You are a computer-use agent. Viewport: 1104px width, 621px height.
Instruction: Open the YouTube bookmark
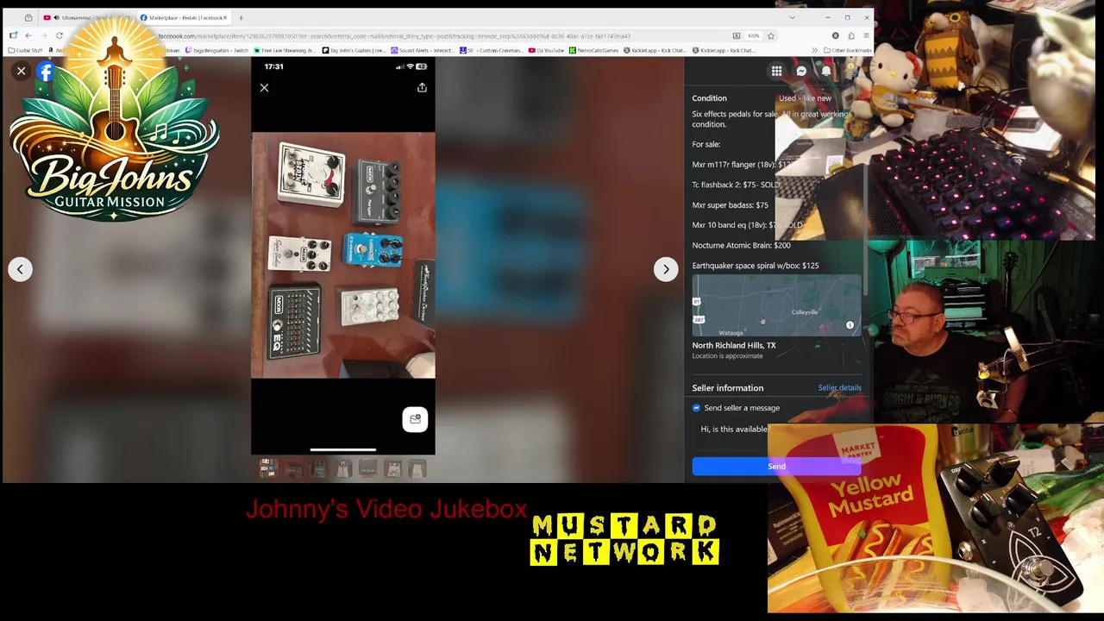pyautogui.click(x=548, y=50)
